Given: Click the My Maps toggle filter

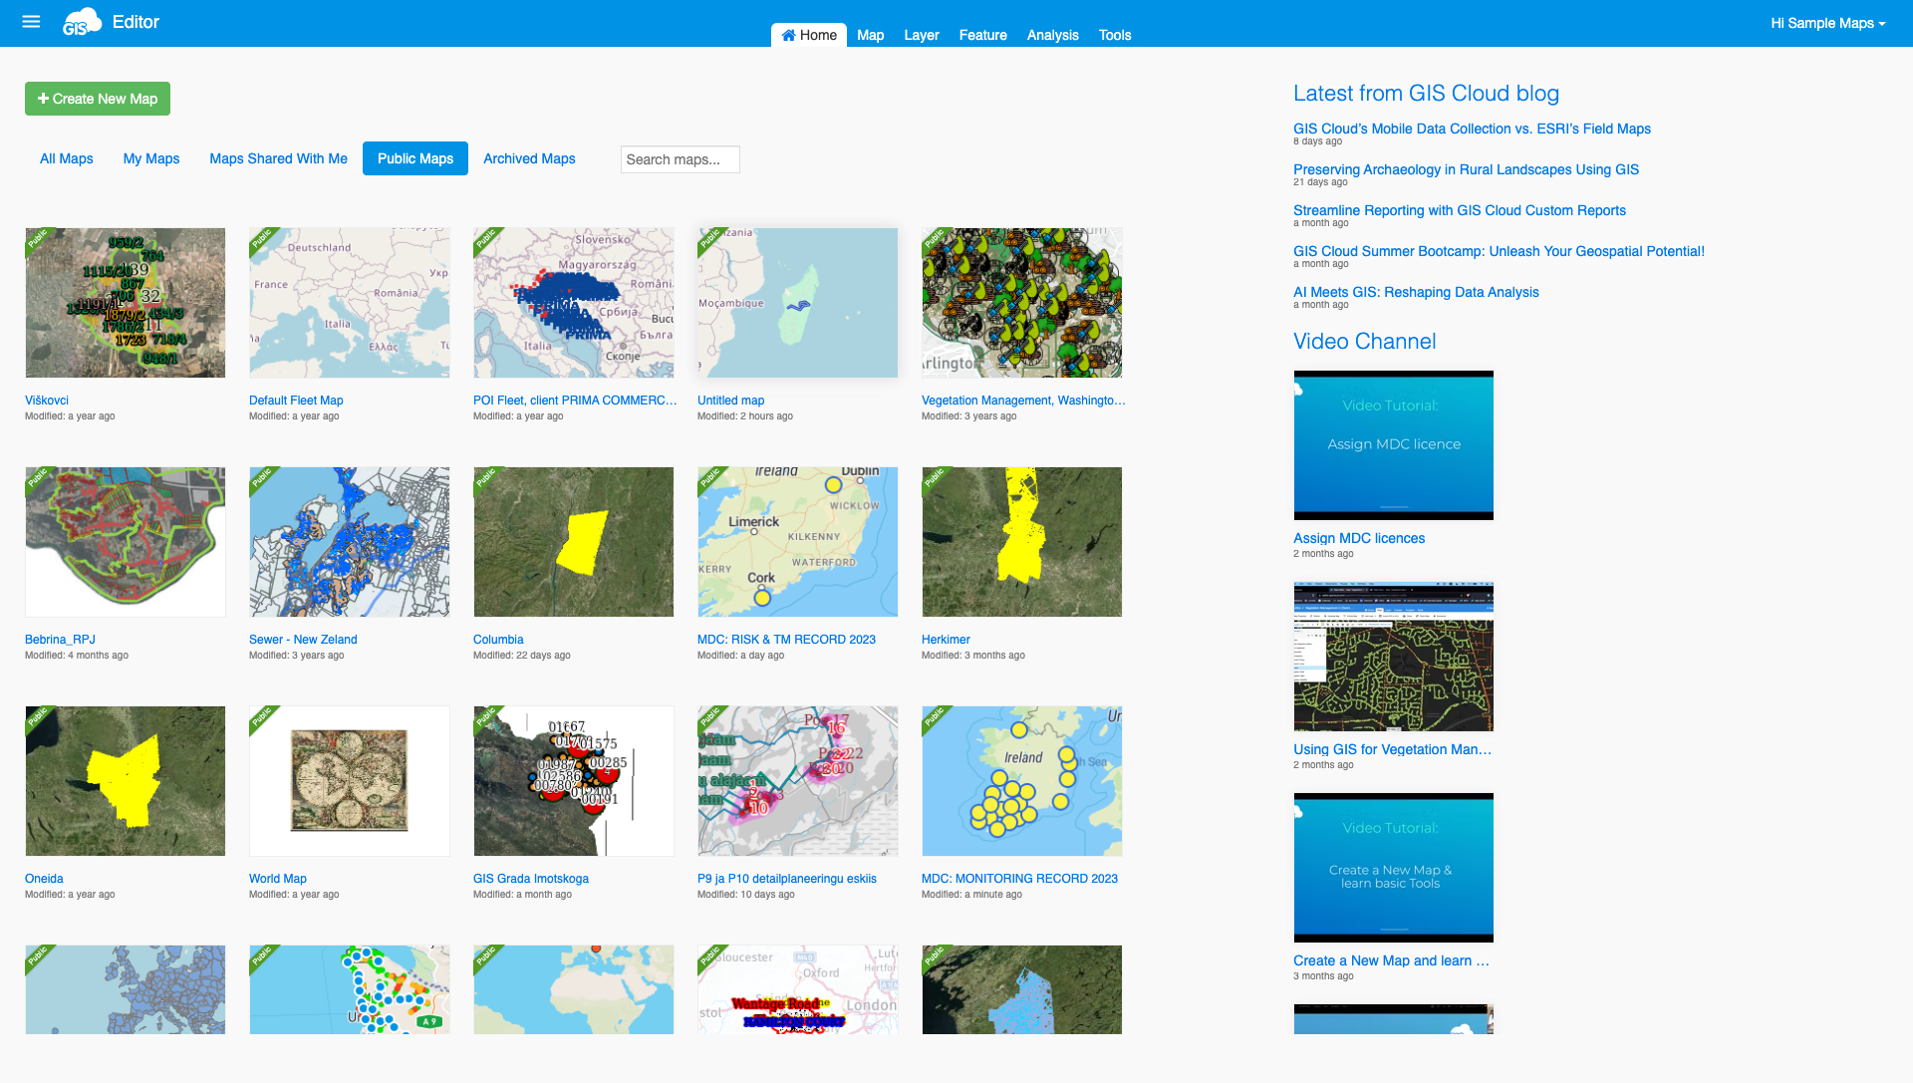Looking at the screenshot, I should tap(151, 159).
